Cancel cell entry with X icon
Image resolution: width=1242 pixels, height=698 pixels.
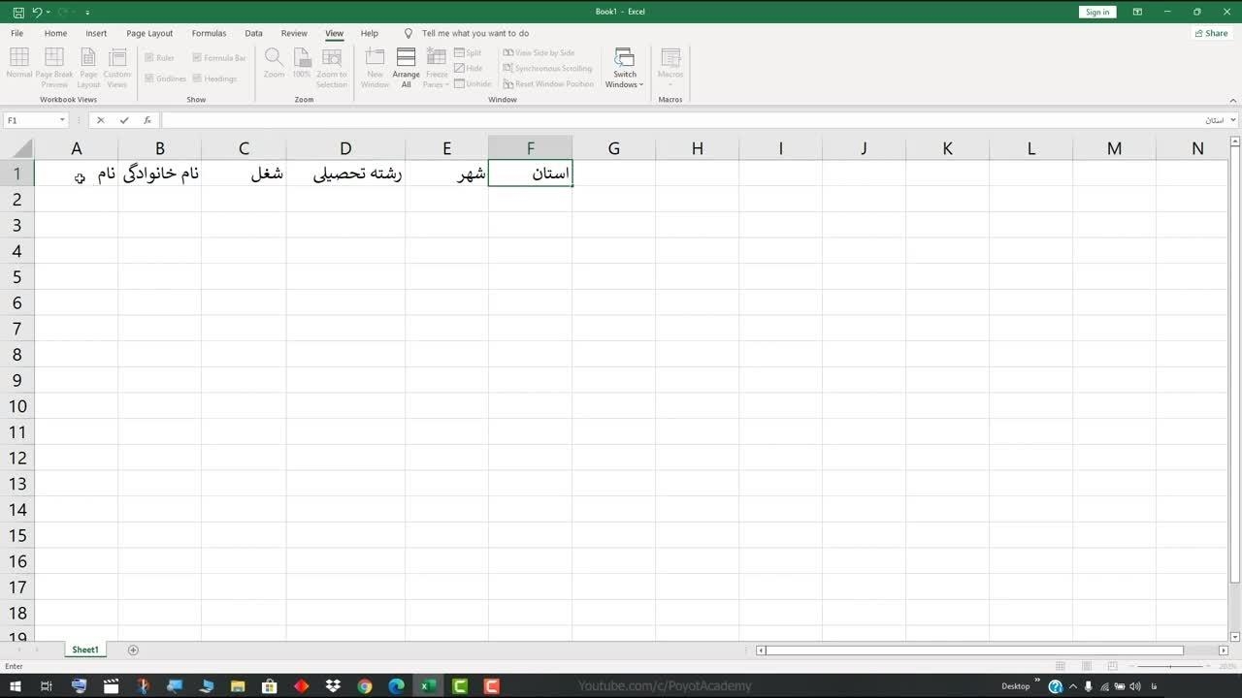coord(100,120)
